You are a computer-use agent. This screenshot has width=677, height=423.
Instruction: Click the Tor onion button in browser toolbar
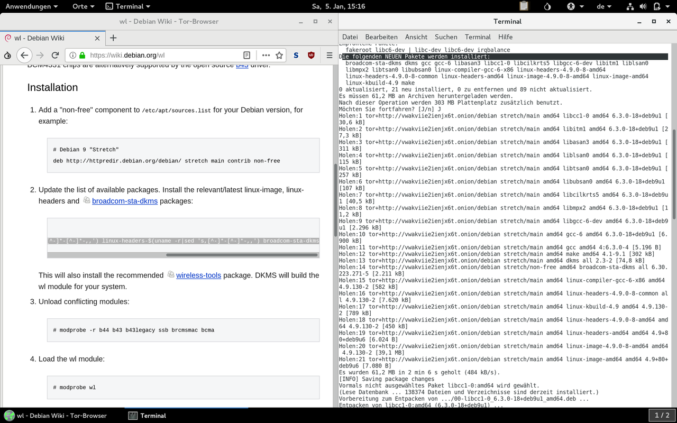click(x=7, y=55)
